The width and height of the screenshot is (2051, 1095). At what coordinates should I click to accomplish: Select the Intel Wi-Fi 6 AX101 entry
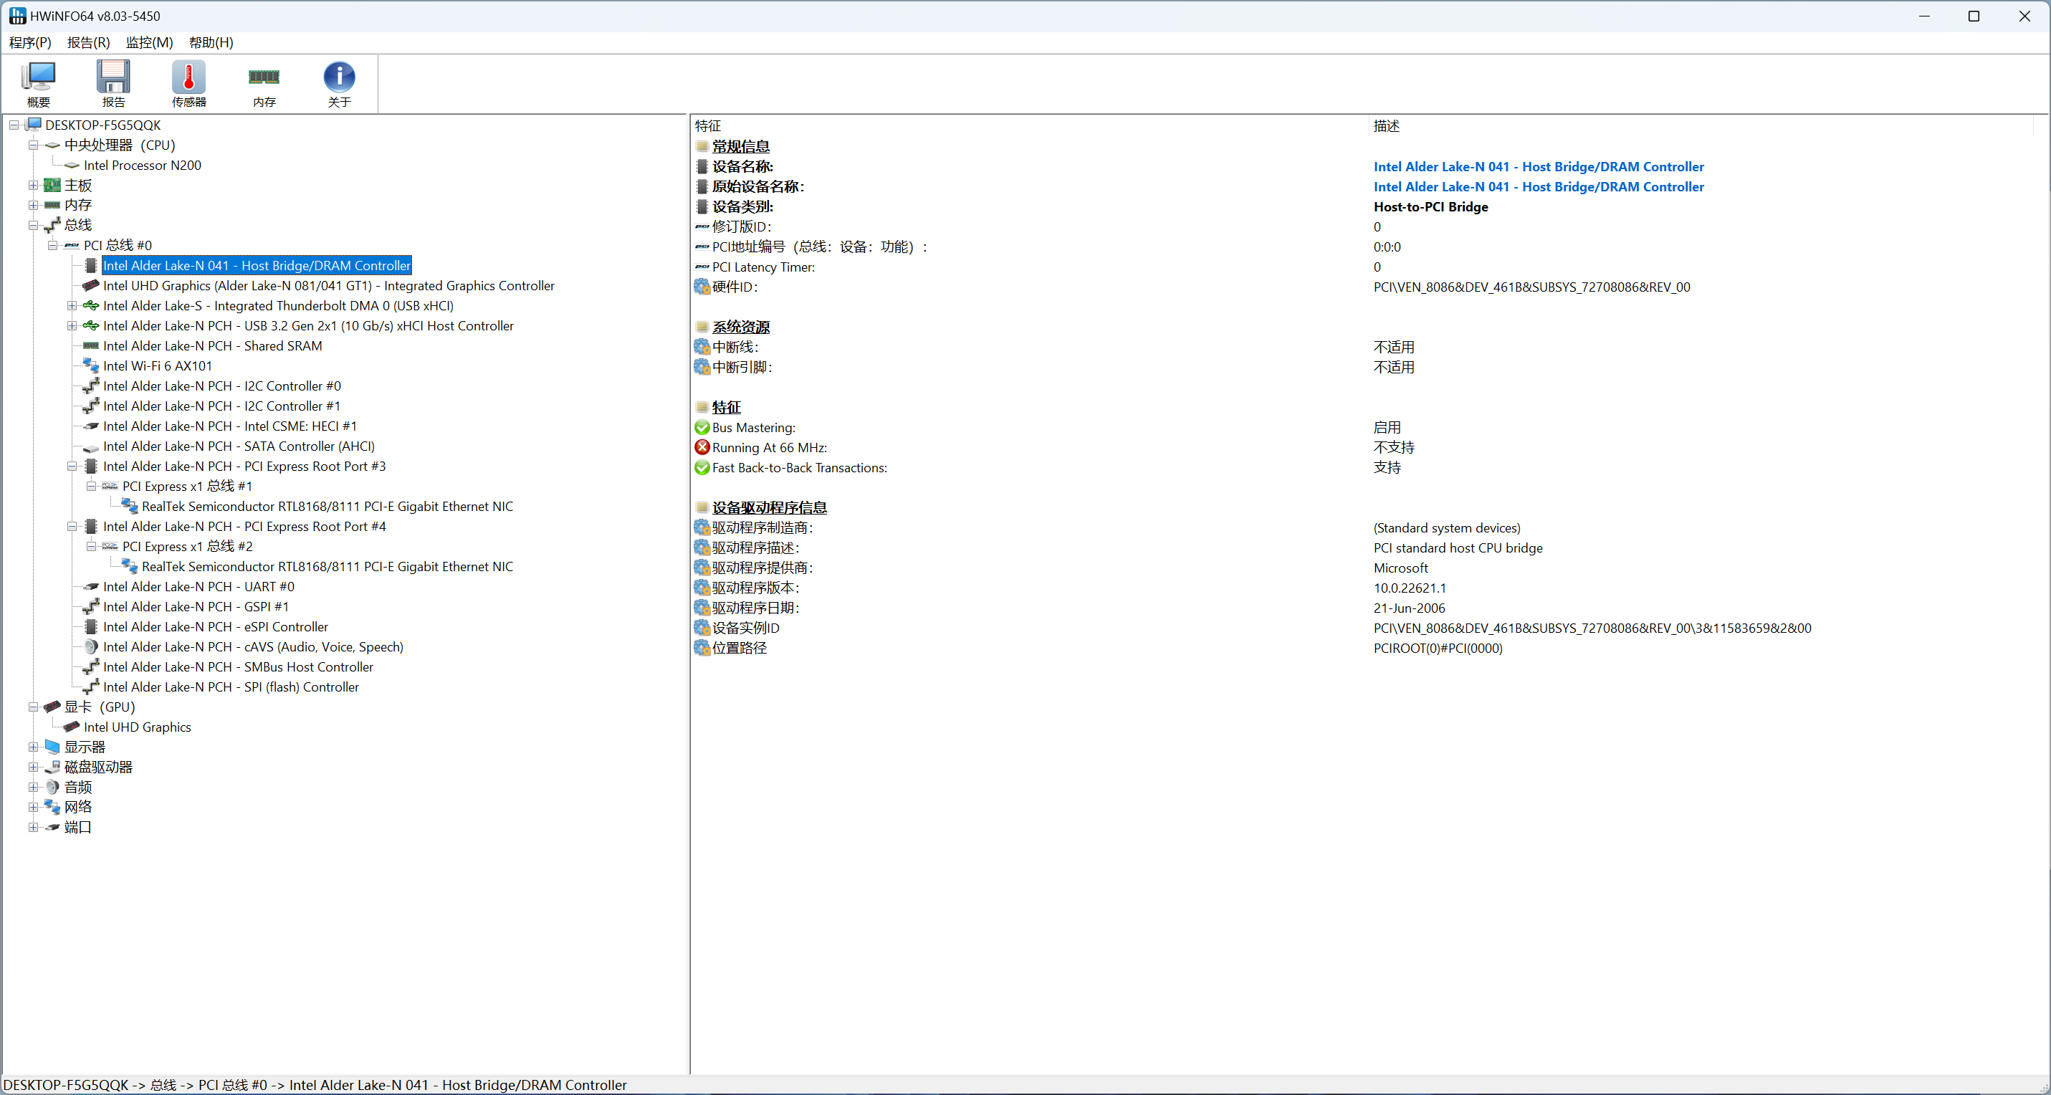point(158,365)
